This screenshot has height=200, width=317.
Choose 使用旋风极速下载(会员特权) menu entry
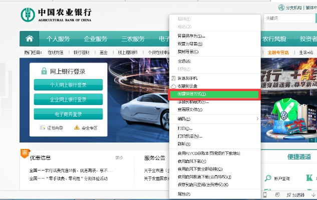click(215, 177)
